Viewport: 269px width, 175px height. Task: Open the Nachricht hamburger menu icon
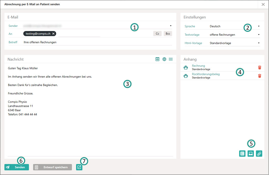pyautogui.click(x=171, y=59)
